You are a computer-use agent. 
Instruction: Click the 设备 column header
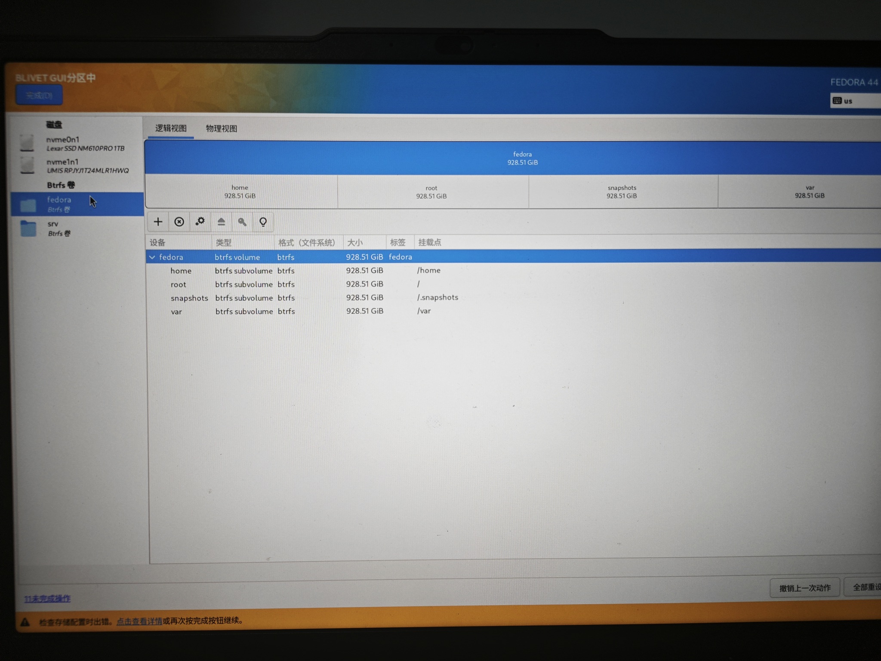pyautogui.click(x=179, y=242)
